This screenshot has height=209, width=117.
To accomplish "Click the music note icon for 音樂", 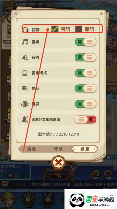I will tap(25, 42).
